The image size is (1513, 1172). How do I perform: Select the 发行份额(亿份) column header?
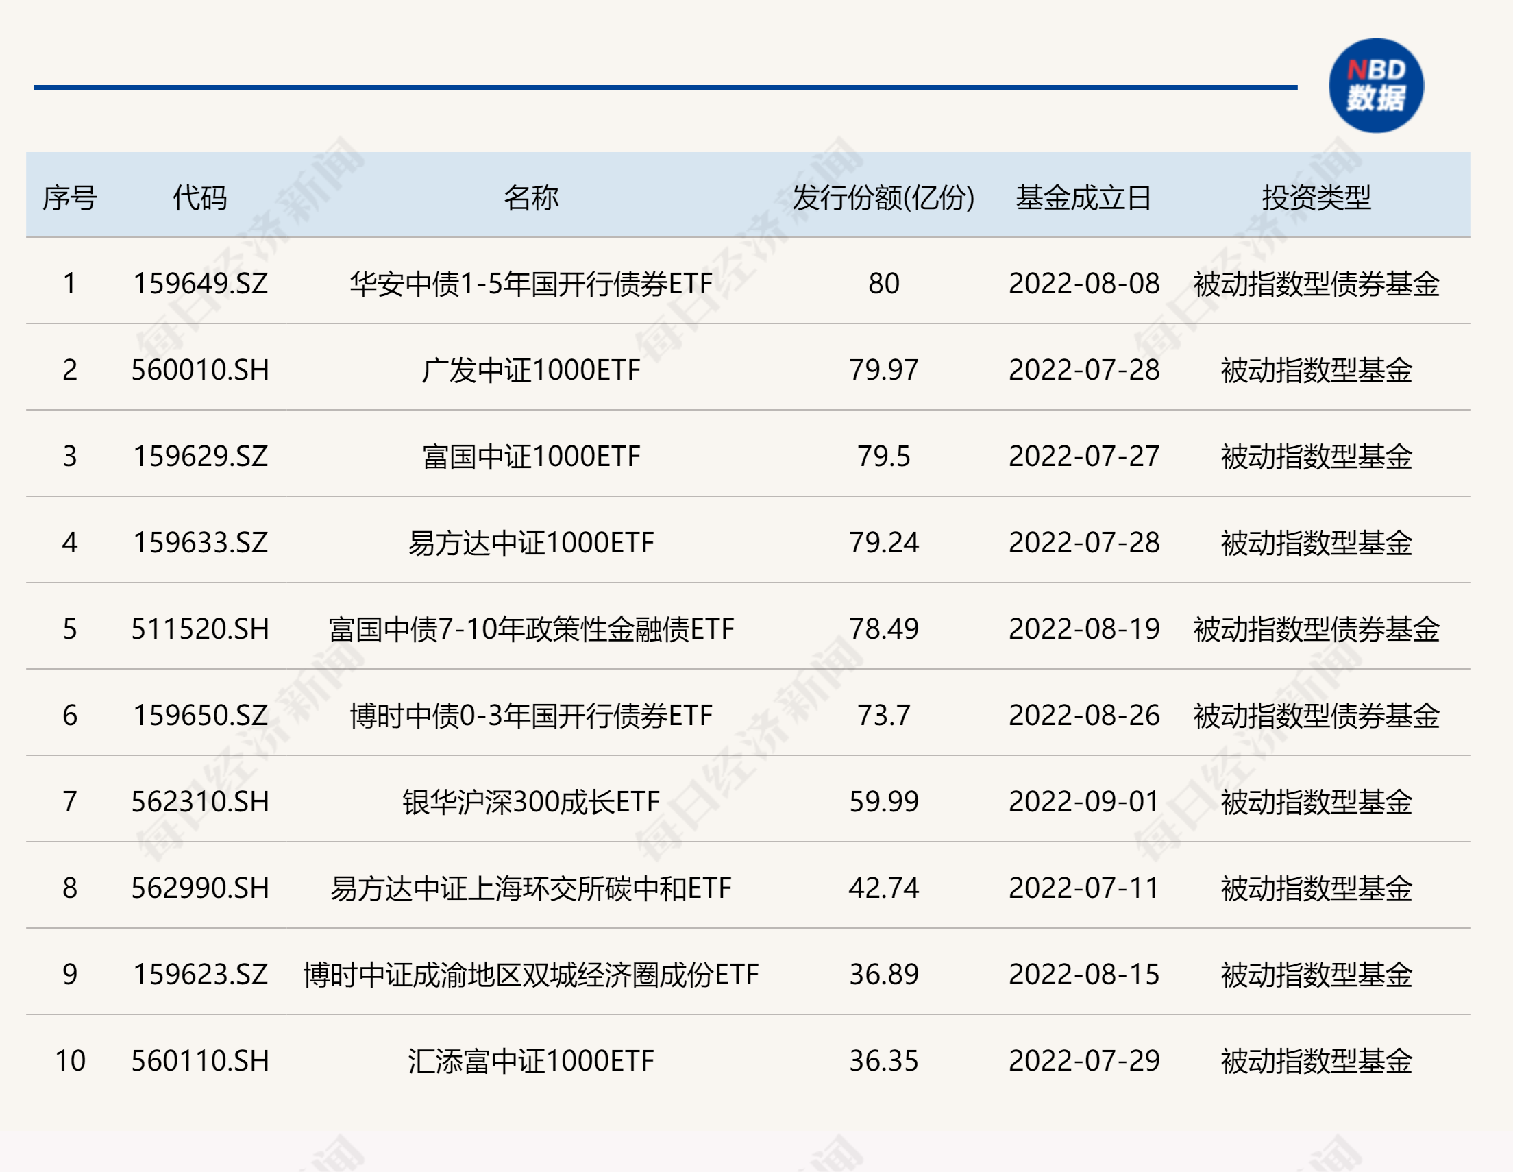click(884, 198)
